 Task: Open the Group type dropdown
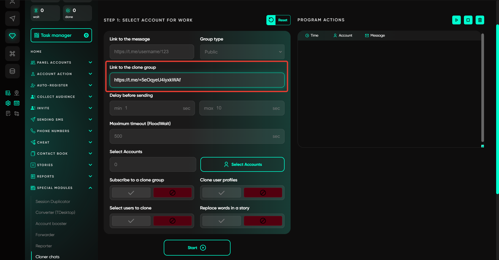coord(242,52)
